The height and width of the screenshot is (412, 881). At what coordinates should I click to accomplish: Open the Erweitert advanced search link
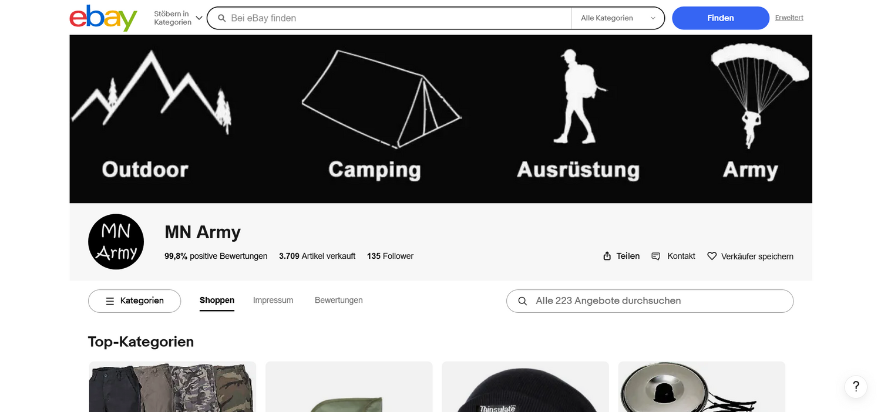(x=789, y=18)
